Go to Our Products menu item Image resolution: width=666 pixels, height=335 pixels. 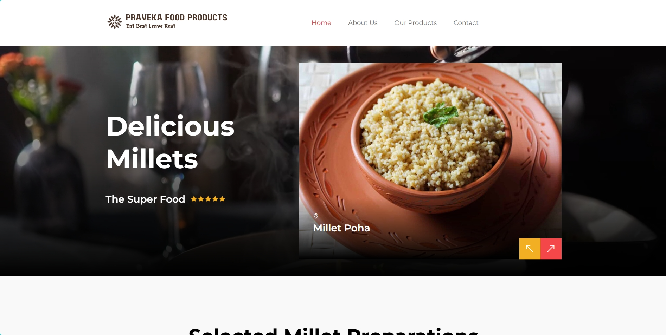[416, 23]
